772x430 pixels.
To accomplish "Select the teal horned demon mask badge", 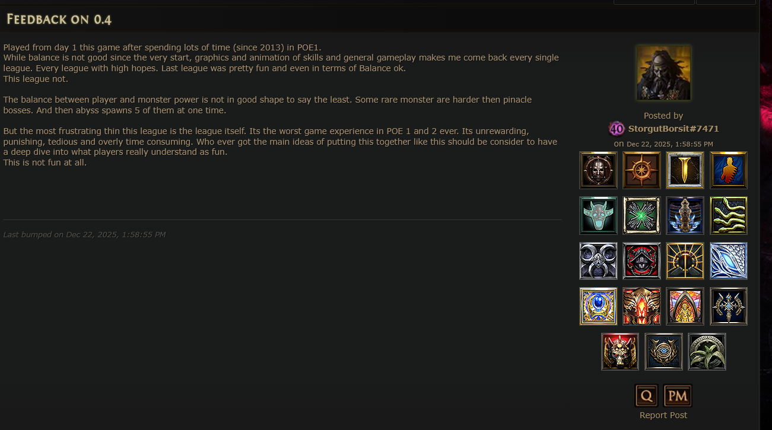I will point(598,216).
